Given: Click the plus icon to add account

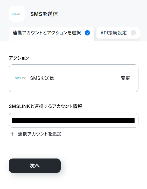Looking at the screenshot, I should point(12,134).
